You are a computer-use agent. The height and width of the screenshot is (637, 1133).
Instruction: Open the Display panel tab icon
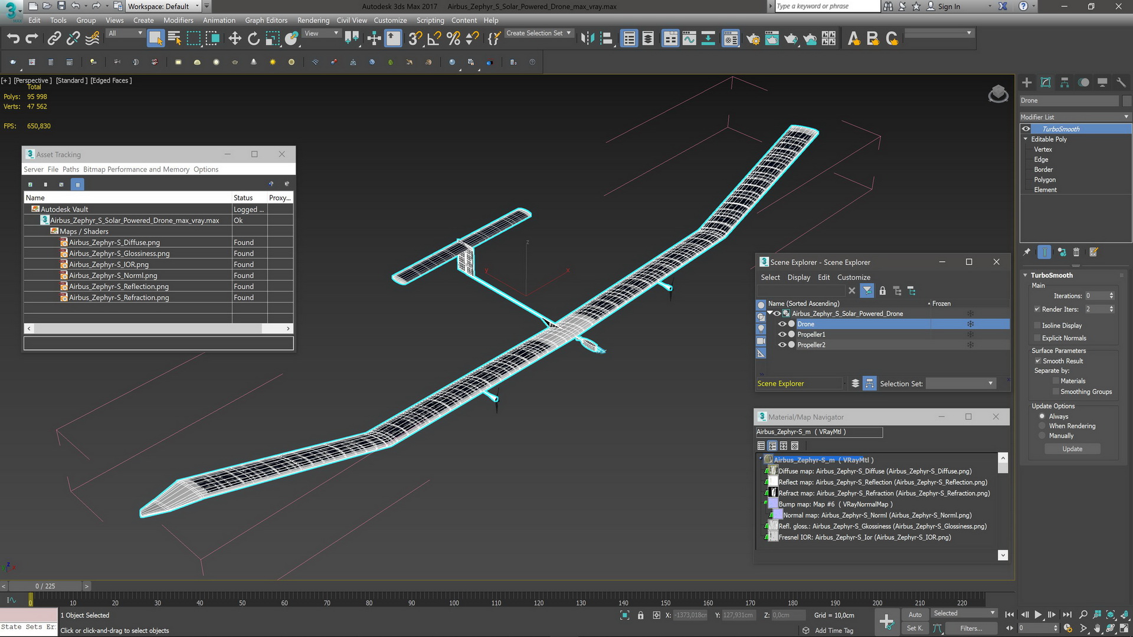tap(1102, 83)
